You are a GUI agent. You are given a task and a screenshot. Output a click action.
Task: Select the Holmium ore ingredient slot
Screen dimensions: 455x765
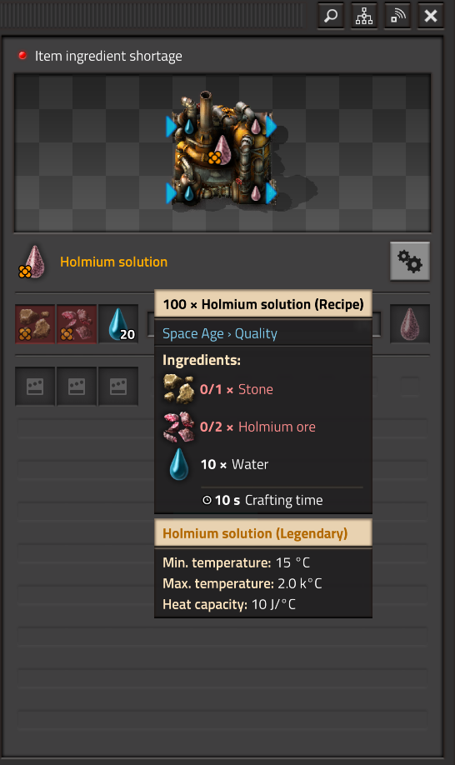click(x=77, y=324)
